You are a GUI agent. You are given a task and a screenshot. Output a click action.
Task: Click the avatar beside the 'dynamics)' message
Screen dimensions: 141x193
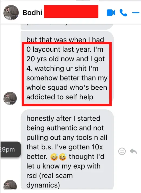(x=10, y=185)
